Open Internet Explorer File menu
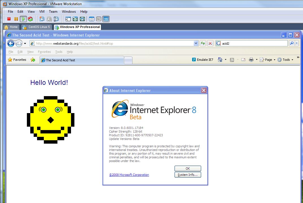303x203 pixels. point(11,52)
